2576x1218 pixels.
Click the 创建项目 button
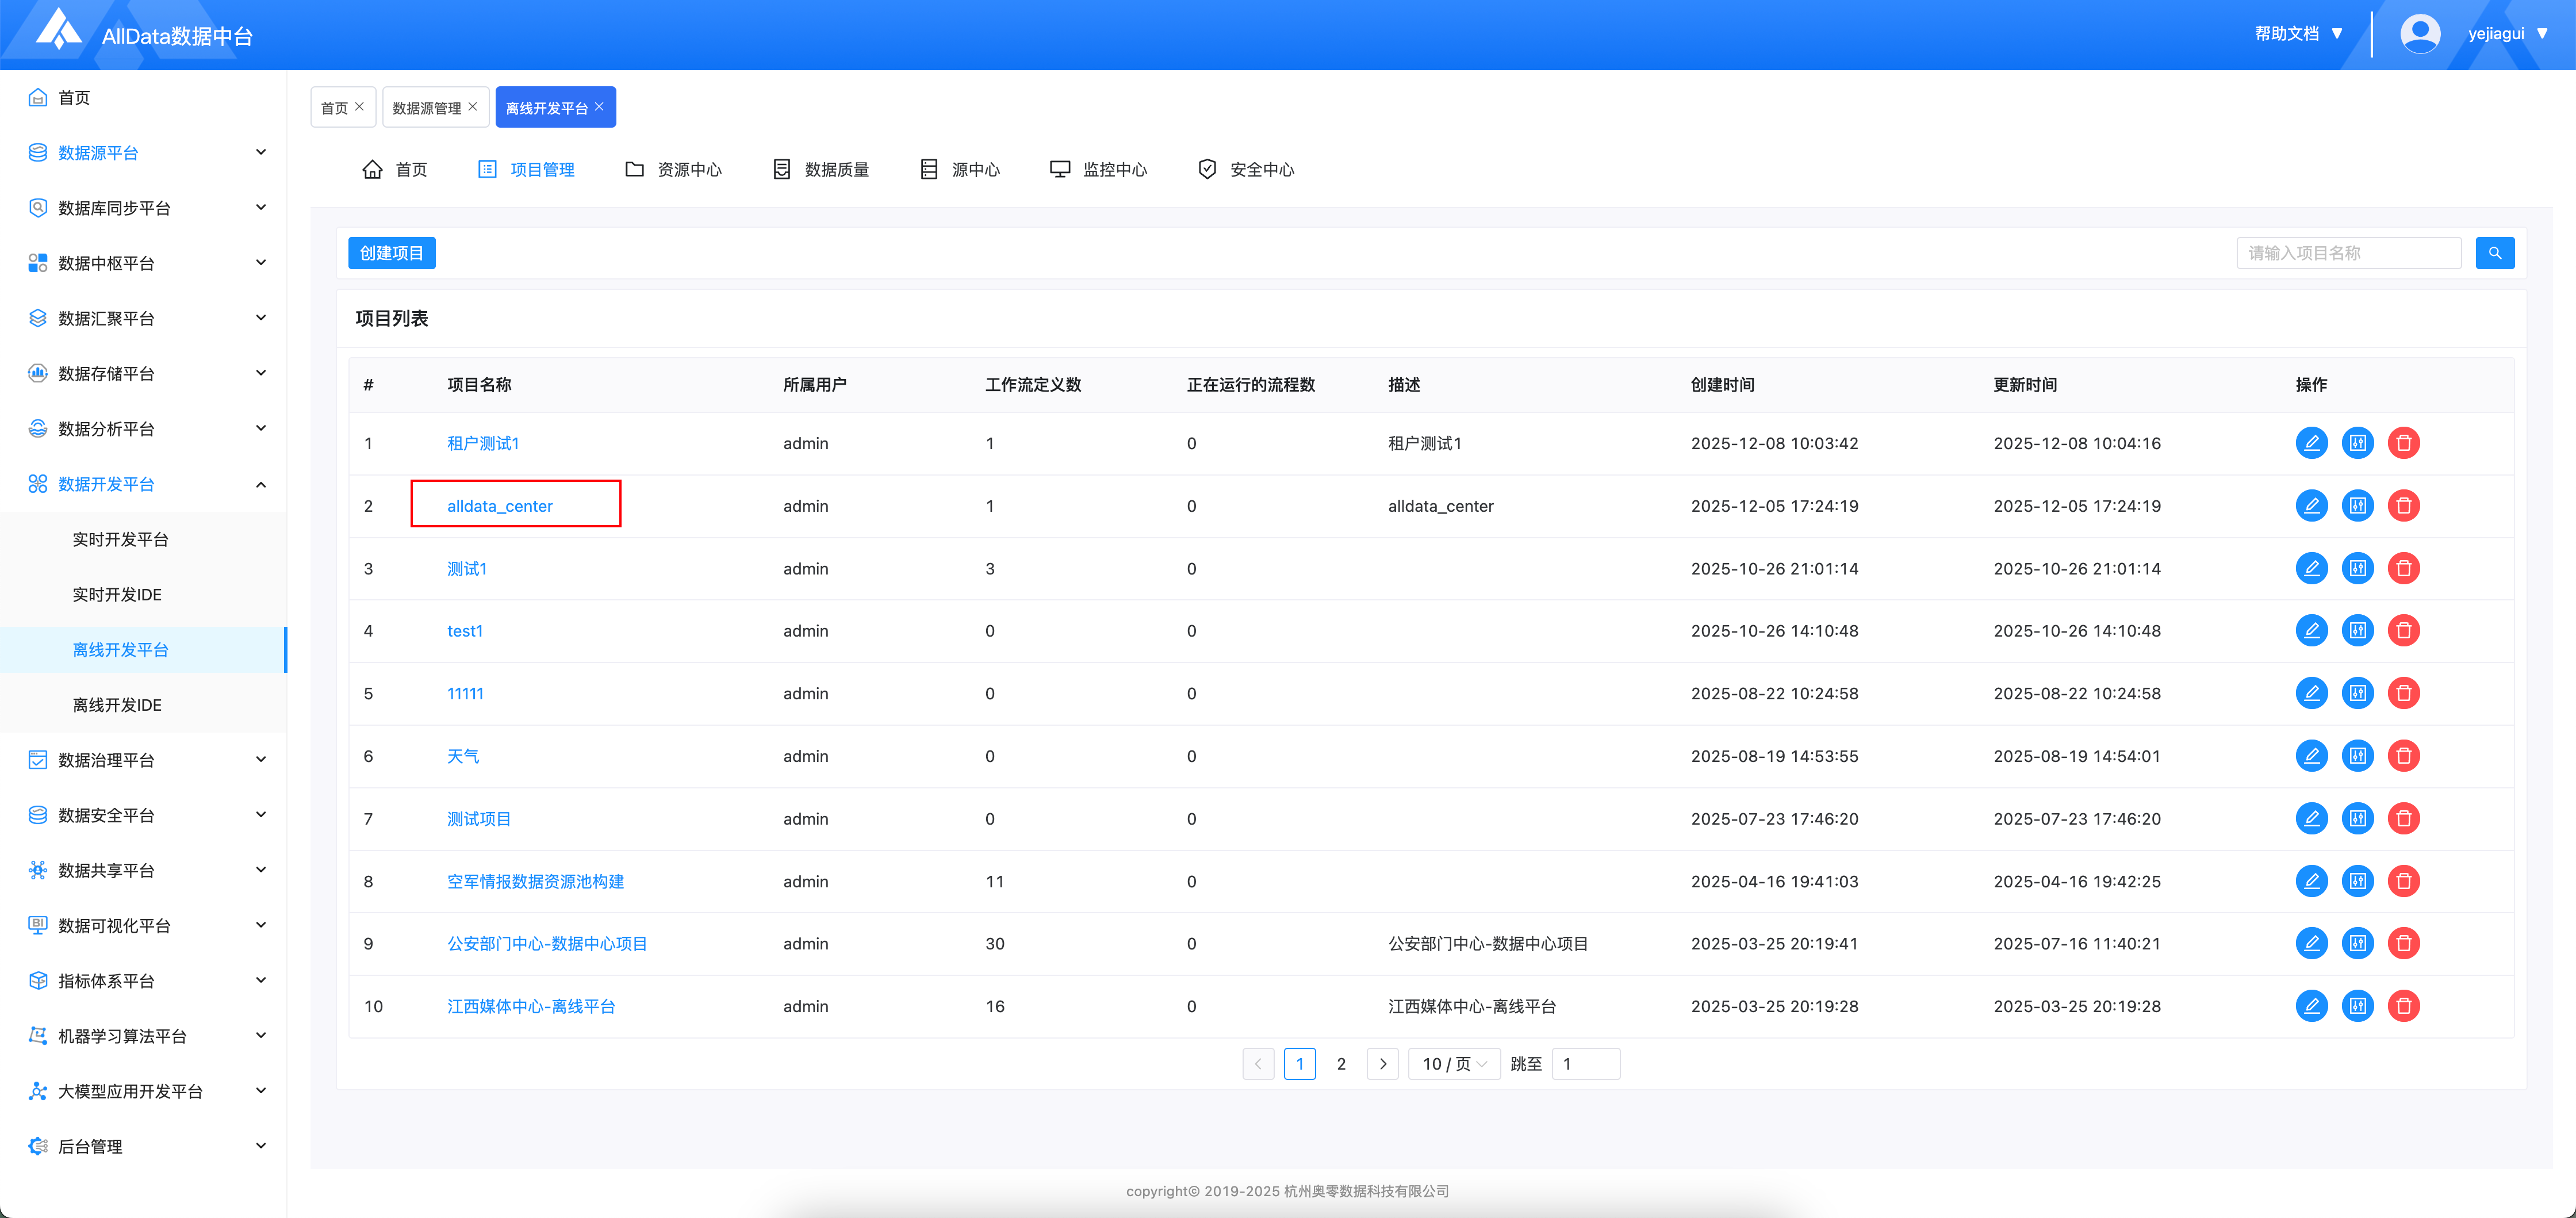click(x=391, y=253)
